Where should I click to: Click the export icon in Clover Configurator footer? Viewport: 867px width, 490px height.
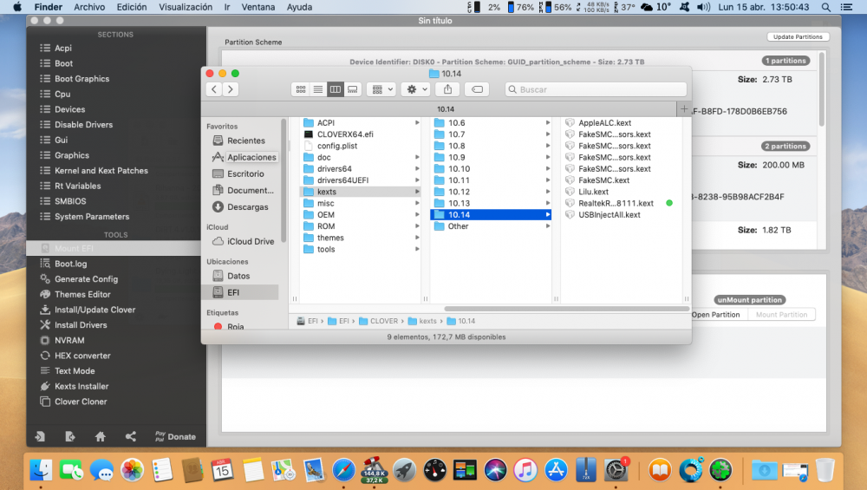pyautogui.click(x=69, y=436)
